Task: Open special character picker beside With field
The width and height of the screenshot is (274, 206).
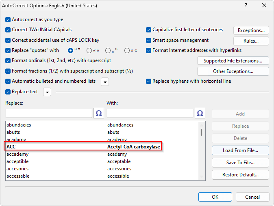Action: (x=200, y=113)
